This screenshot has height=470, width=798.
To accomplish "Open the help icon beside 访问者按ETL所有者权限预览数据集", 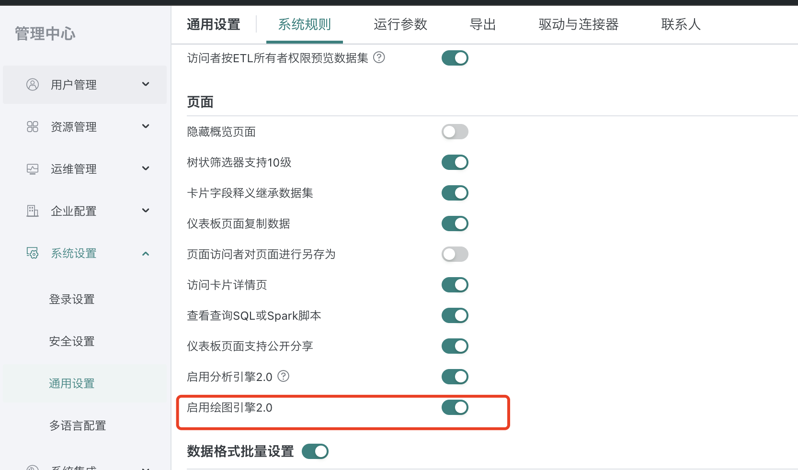I will tap(379, 57).
